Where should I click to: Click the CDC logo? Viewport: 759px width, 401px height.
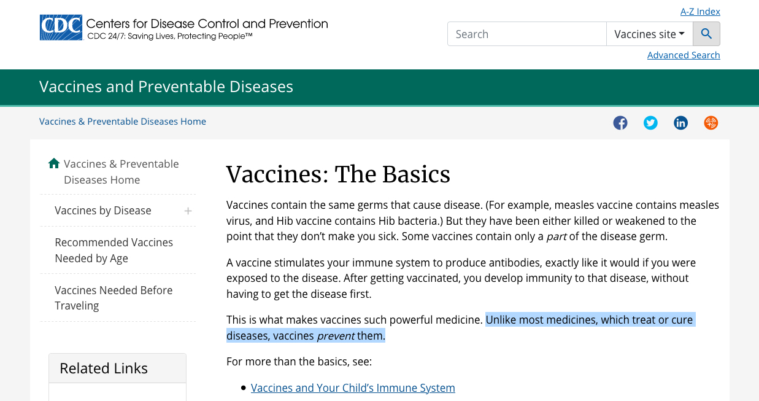pyautogui.click(x=61, y=28)
